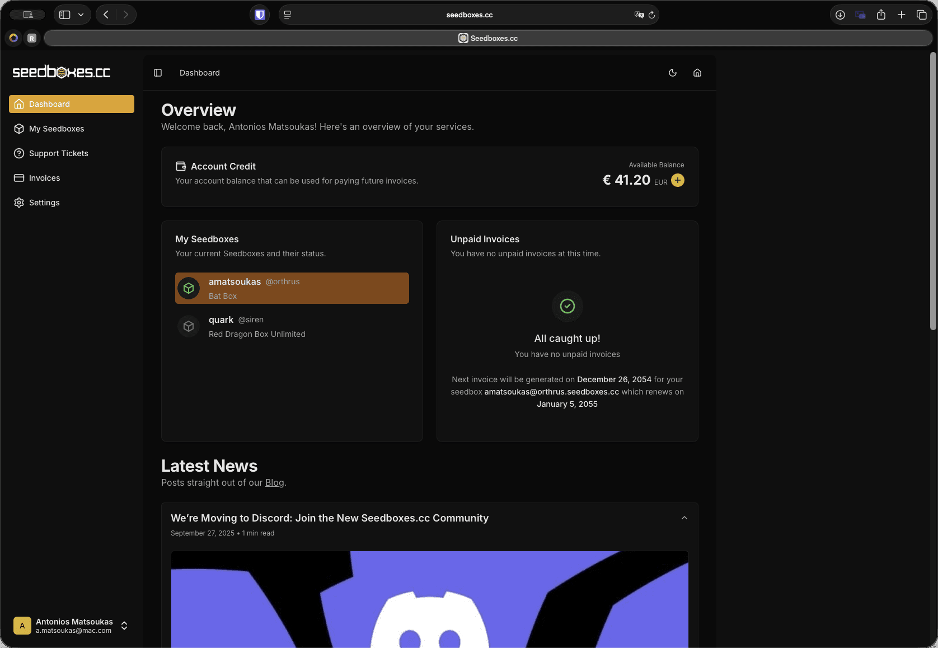Click the amatsoukas@orthrus.seedboxes.cc address text
Viewport: 938px width, 648px height.
pyautogui.click(x=552, y=392)
